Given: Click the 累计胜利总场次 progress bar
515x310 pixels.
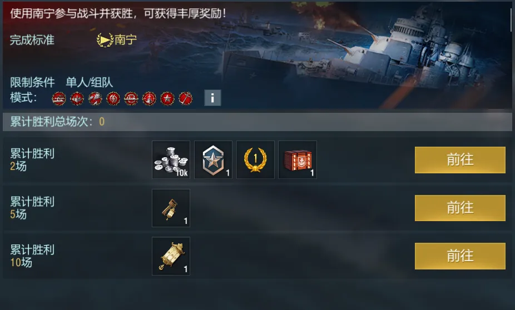Looking at the screenshot, I should pos(257,122).
